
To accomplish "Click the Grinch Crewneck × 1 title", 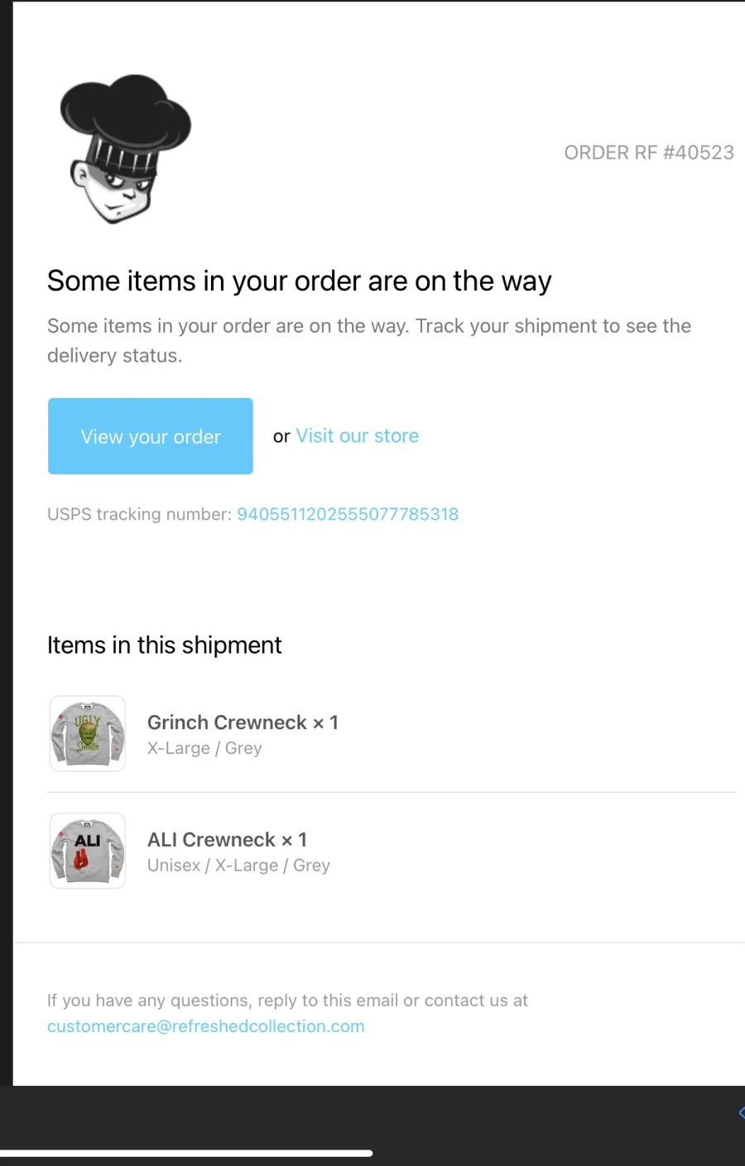I will click(243, 722).
